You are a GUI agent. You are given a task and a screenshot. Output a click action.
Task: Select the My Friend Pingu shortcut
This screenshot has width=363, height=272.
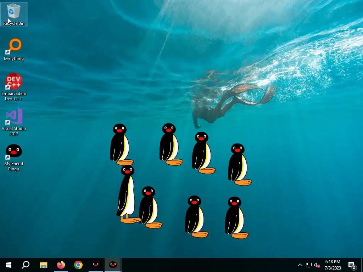click(14, 158)
